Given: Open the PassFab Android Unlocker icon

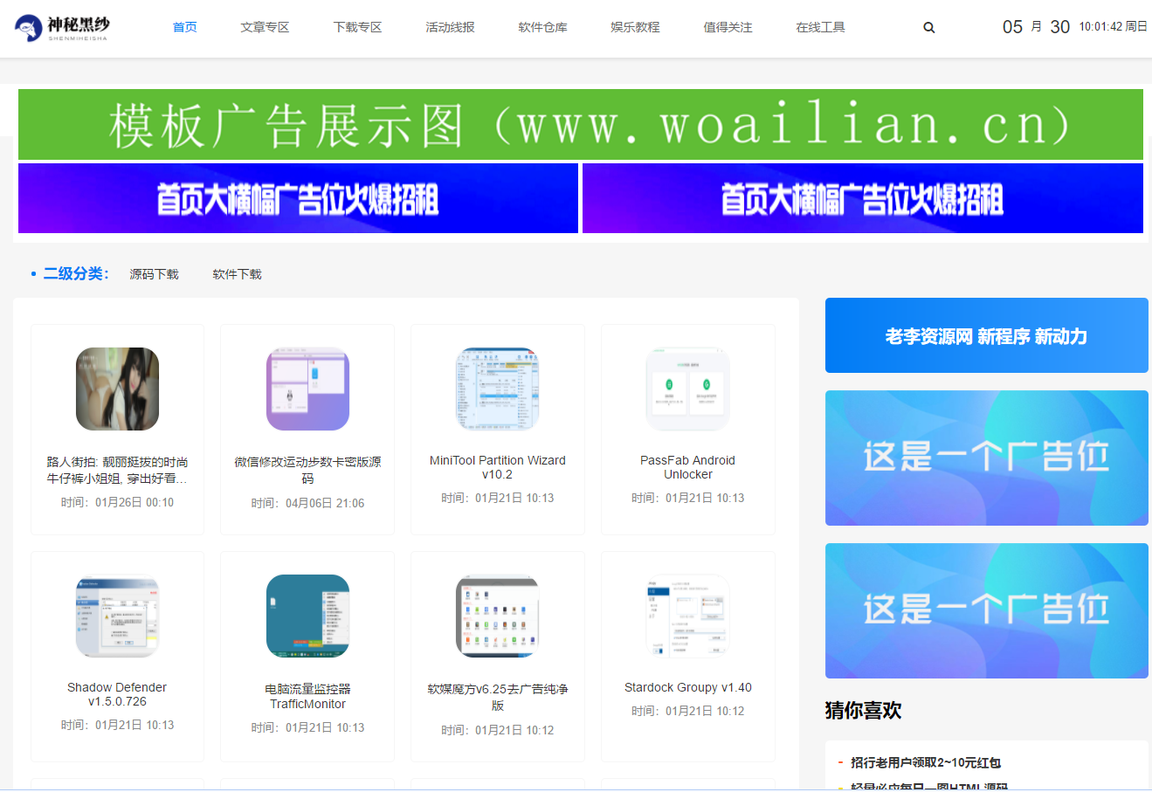Looking at the screenshot, I should (x=687, y=389).
